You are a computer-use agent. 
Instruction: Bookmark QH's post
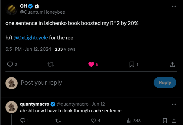[132, 64]
